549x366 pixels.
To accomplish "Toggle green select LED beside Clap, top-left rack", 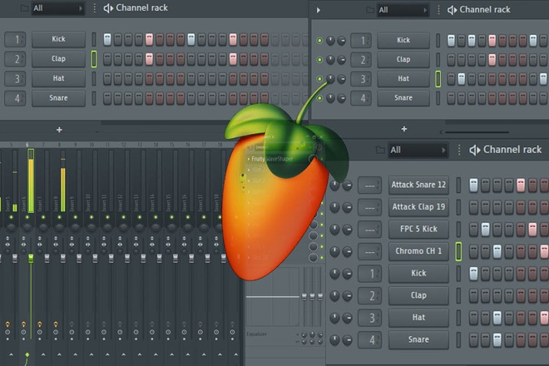I will coord(94,59).
